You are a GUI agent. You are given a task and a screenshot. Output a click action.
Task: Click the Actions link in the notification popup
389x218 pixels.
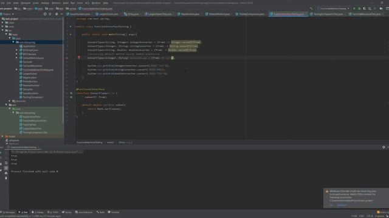coord(342,205)
